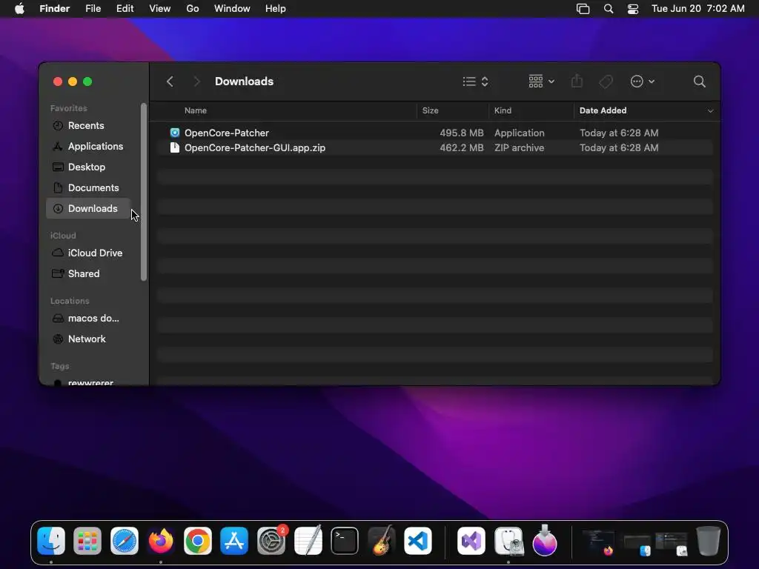This screenshot has width=759, height=569.
Task: Click the zip archive file icon
Action: tap(175, 147)
